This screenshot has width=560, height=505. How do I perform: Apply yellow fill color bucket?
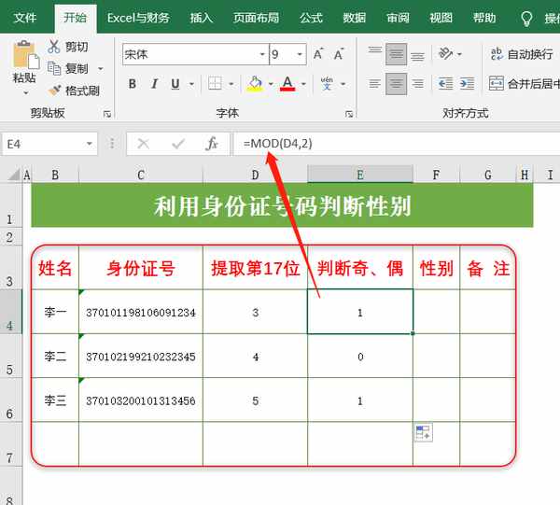coord(255,84)
